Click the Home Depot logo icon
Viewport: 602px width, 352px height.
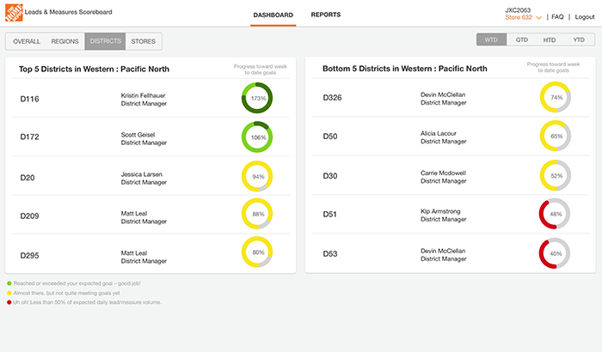click(14, 13)
